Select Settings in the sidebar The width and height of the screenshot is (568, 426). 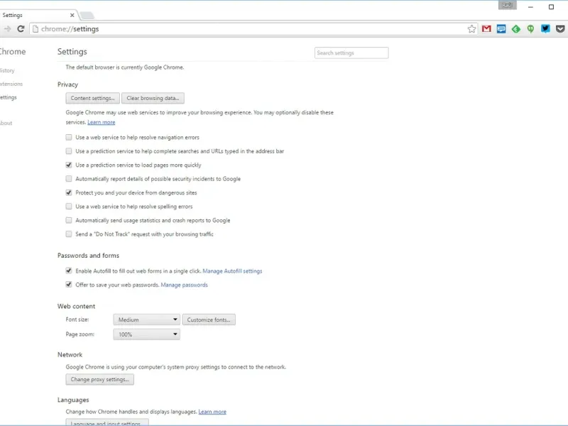point(9,97)
